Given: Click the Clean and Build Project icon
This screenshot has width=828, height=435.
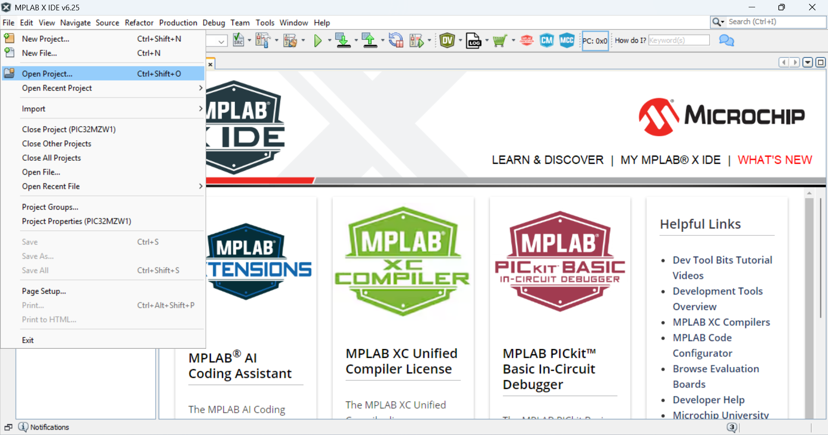Looking at the screenshot, I should (x=290, y=41).
